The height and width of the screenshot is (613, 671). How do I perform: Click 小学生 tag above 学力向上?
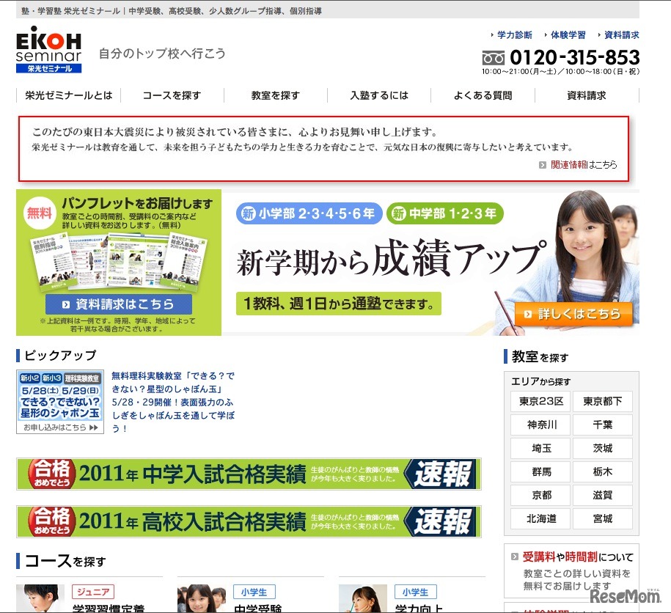[x=416, y=592]
